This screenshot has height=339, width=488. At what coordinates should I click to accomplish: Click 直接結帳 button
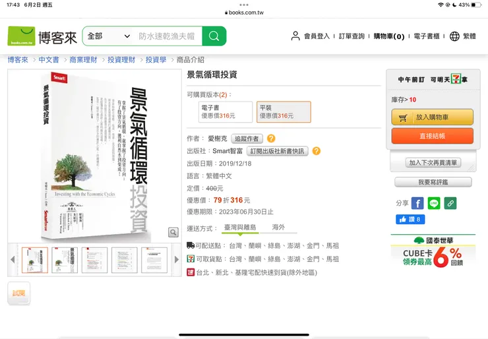click(x=433, y=136)
